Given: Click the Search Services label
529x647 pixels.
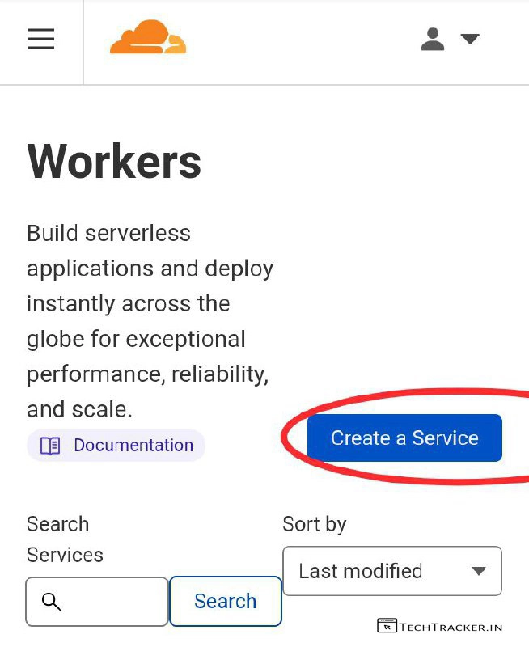Looking at the screenshot, I should coord(65,539).
